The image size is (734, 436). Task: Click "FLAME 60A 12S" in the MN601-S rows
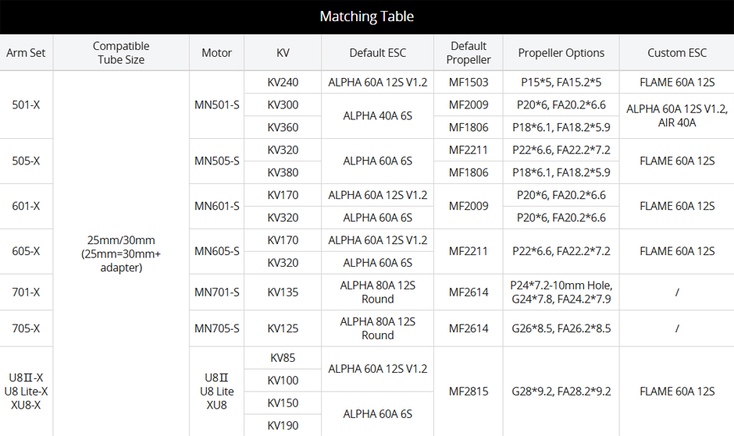pyautogui.click(x=677, y=207)
